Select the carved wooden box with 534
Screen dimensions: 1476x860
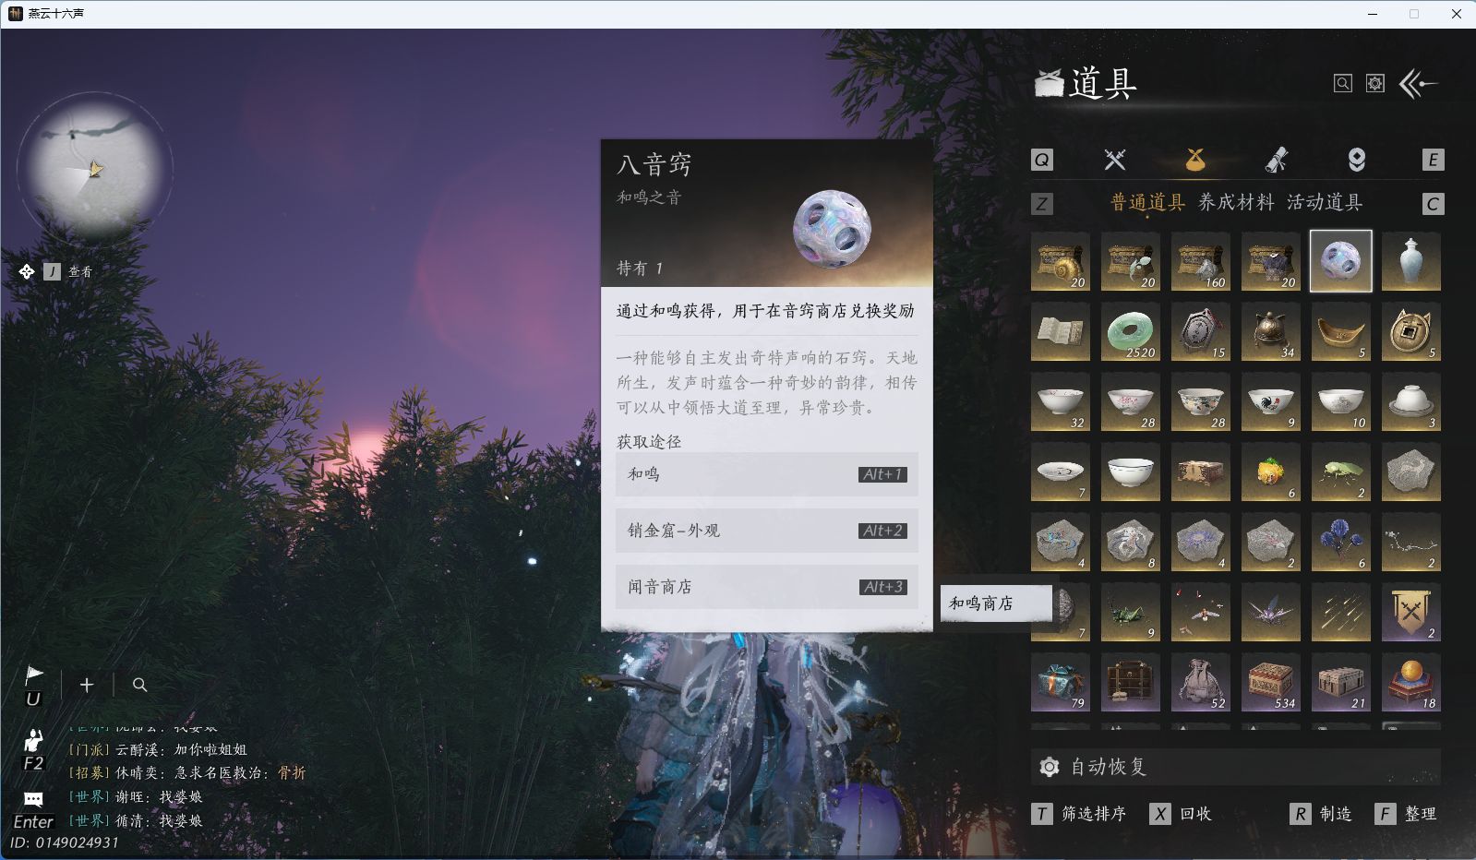tap(1270, 682)
